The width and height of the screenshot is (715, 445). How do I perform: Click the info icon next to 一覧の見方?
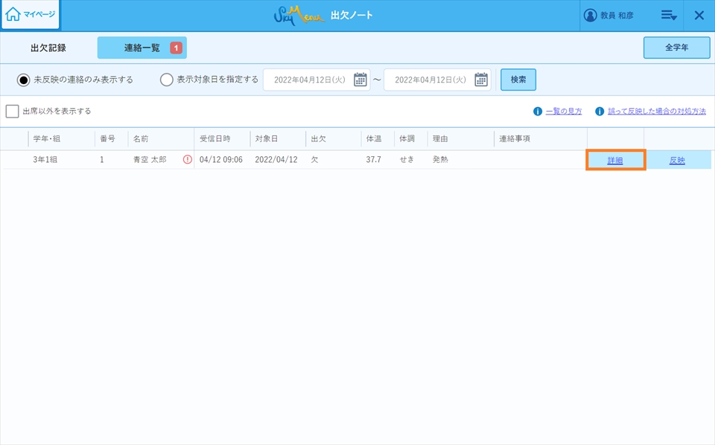pos(537,112)
